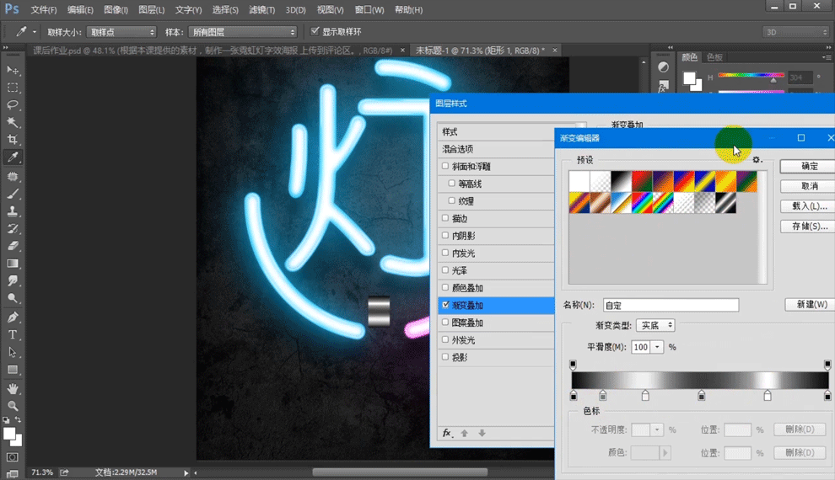Image resolution: width=835 pixels, height=480 pixels.
Task: Expand the collapsed toolbox double arrows
Action: click(x=6, y=47)
